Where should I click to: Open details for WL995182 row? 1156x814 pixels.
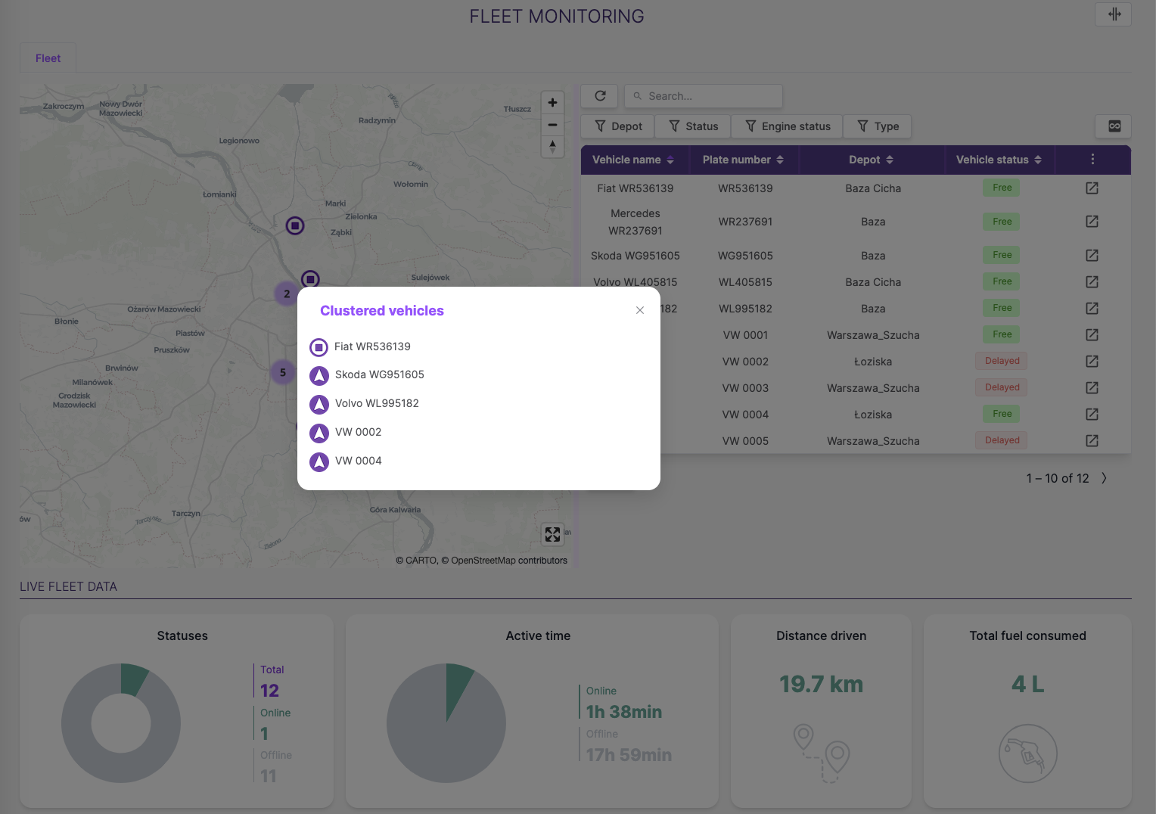click(1092, 309)
